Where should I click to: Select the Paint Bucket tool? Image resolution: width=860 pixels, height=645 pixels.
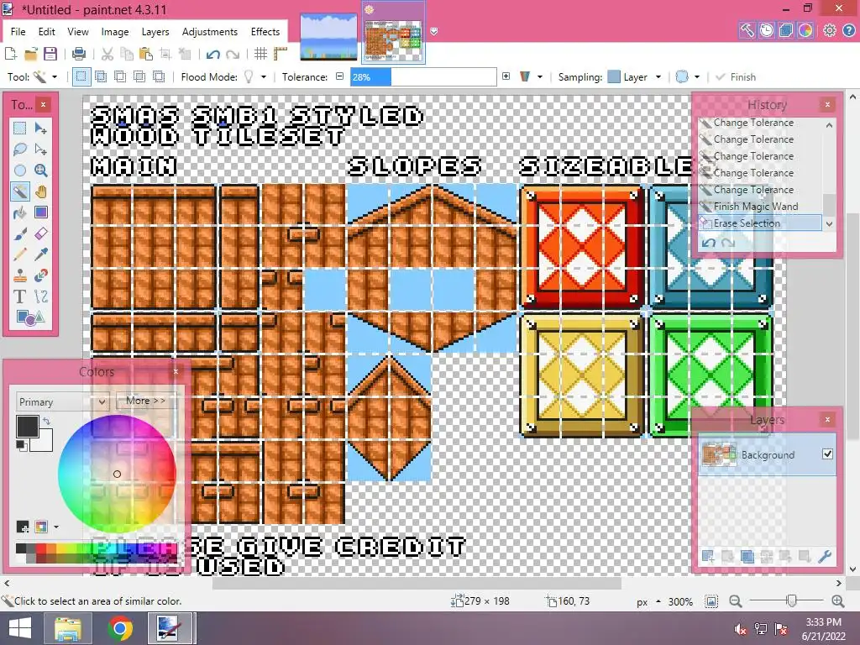pyautogui.click(x=20, y=212)
